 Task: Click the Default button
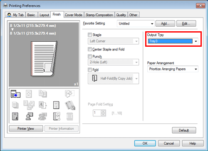[184, 130]
